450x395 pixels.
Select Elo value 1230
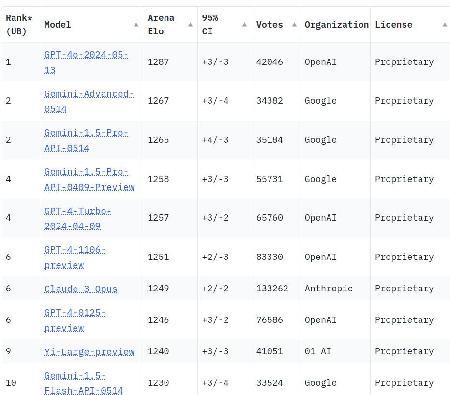click(158, 383)
